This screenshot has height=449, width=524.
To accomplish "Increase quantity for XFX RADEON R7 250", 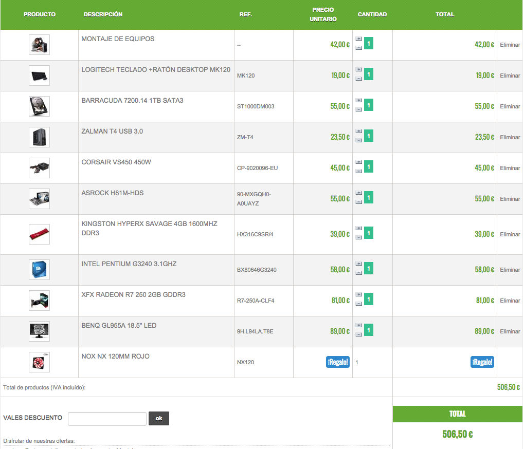I will click(358, 295).
